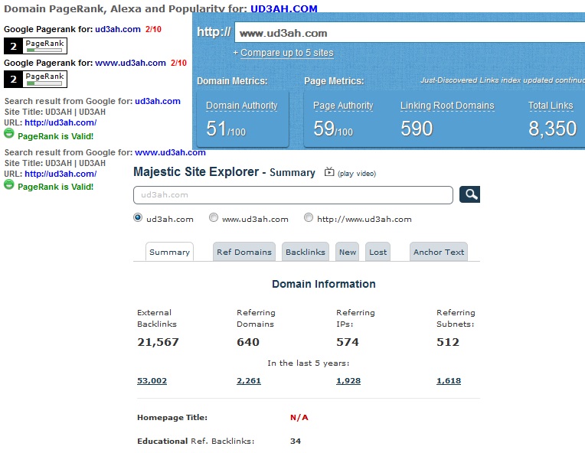Select the ud3ah.com radio option
This screenshot has width=585, height=453.
(138, 218)
